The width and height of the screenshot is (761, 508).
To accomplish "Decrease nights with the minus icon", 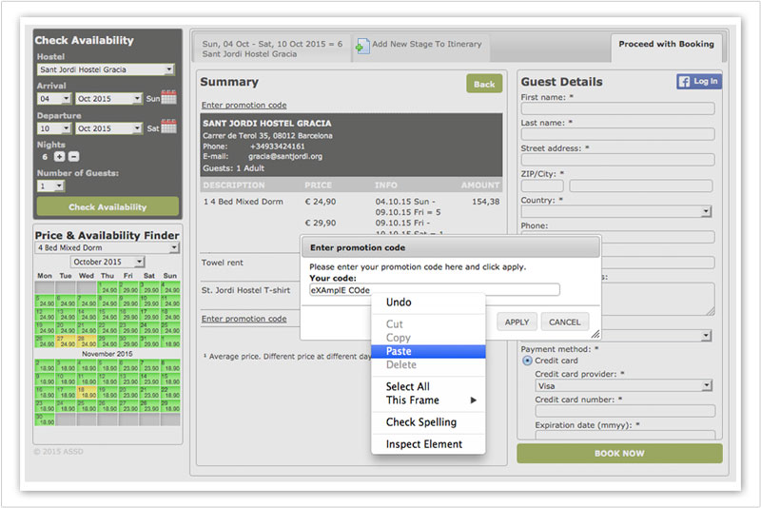I will pos(74,157).
